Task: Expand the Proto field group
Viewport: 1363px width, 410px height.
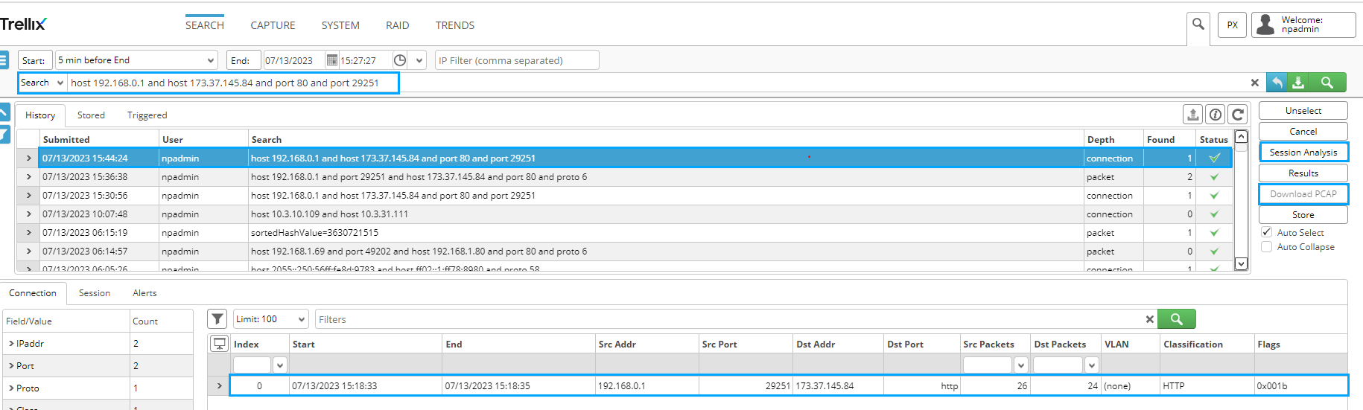Action: pyautogui.click(x=11, y=388)
